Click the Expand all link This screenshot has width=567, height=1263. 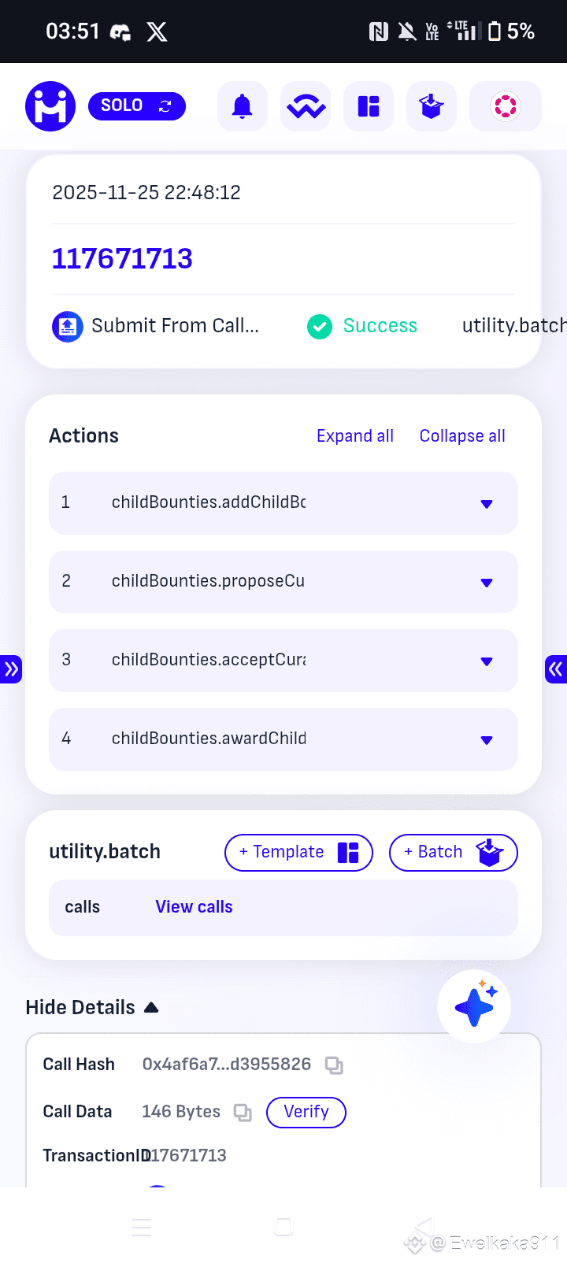click(x=355, y=436)
